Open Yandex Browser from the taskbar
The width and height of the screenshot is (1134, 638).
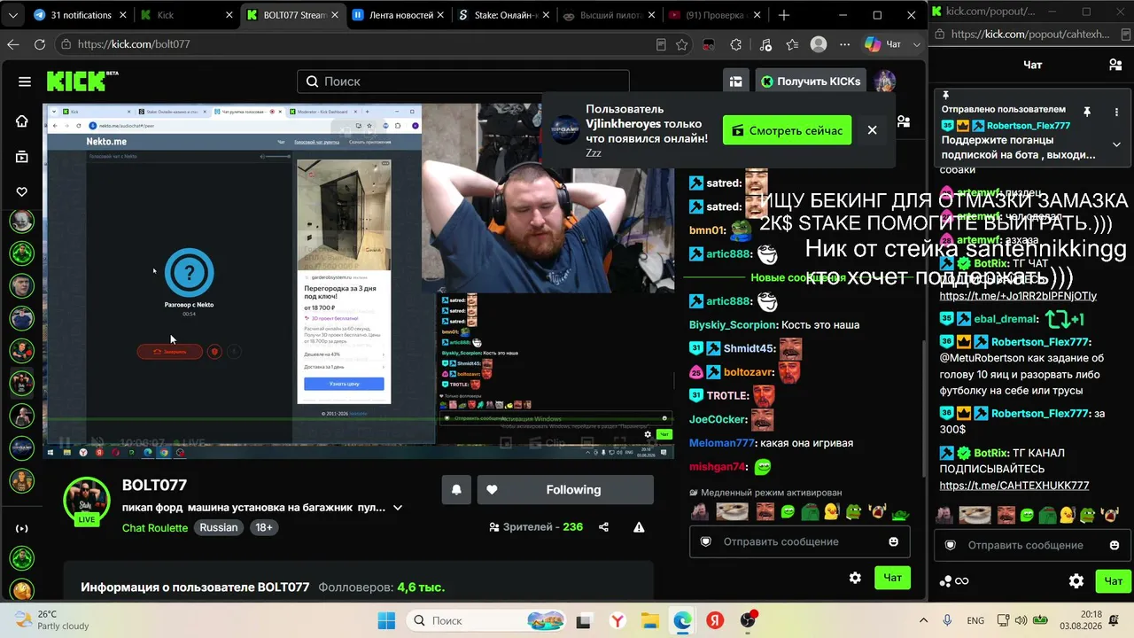pos(617,620)
